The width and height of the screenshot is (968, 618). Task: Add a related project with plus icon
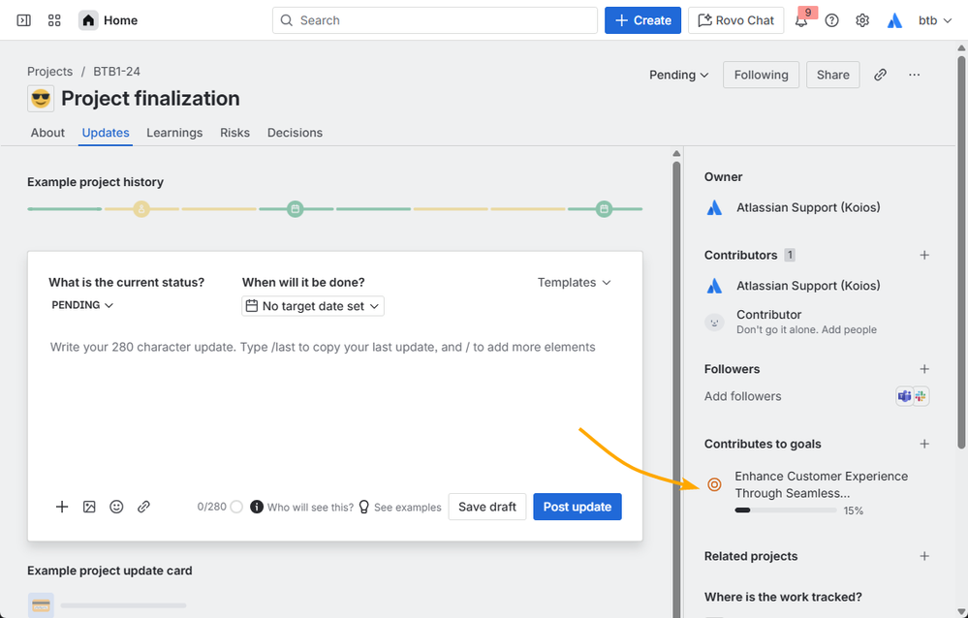[924, 556]
